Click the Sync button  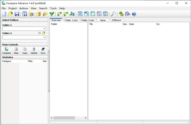43,51
